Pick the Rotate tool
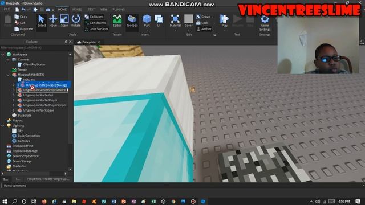This screenshot has height=205, width=365. click(x=76, y=21)
